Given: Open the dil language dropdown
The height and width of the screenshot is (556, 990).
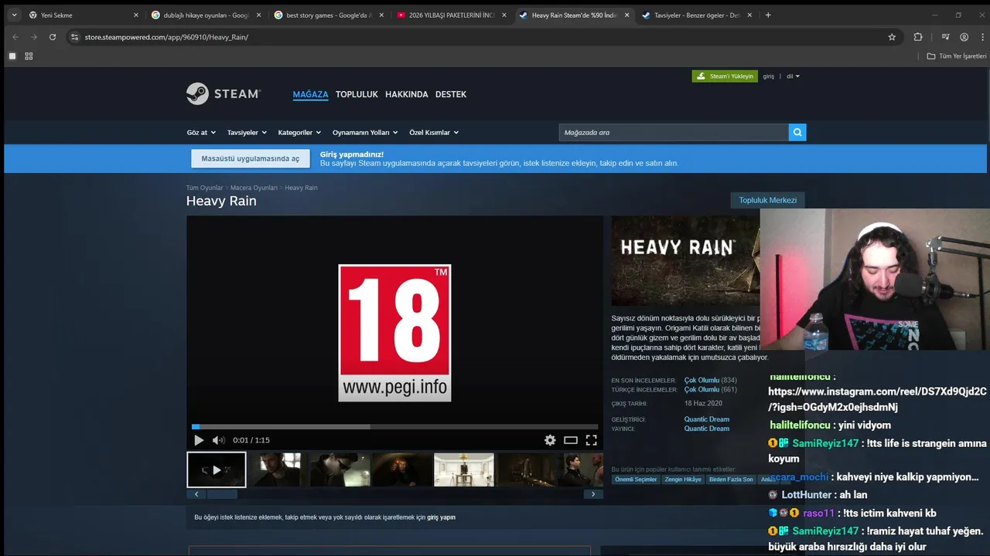Looking at the screenshot, I should [x=793, y=76].
